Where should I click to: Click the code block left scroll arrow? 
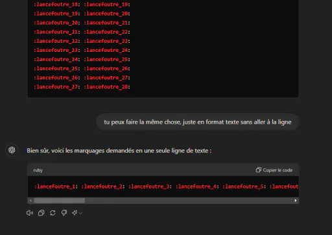pyautogui.click(x=30, y=201)
